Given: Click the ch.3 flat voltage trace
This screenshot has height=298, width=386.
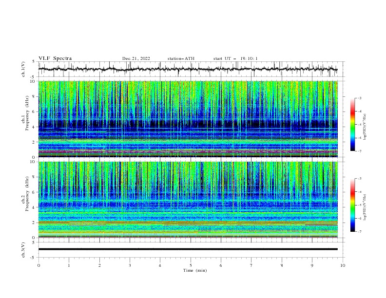Looking at the screenshot, I should 188,249.
